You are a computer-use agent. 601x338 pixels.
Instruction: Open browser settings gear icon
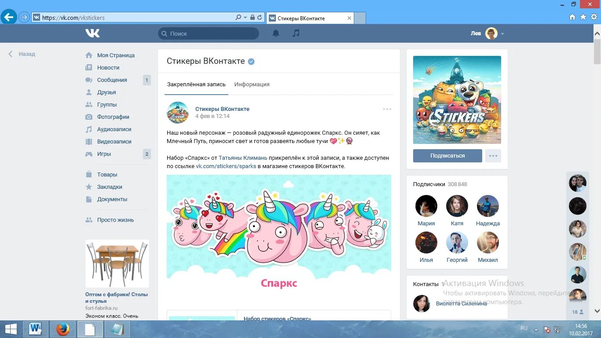[x=594, y=17]
